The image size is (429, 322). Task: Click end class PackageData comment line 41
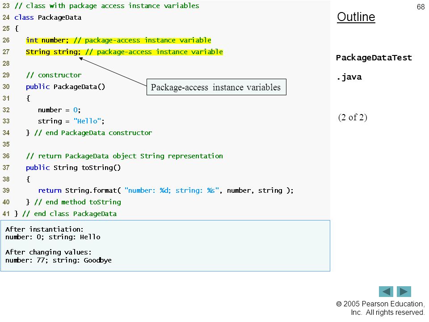[x=70, y=214]
